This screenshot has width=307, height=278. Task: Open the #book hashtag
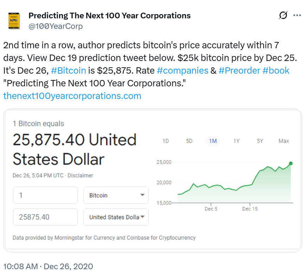point(276,70)
